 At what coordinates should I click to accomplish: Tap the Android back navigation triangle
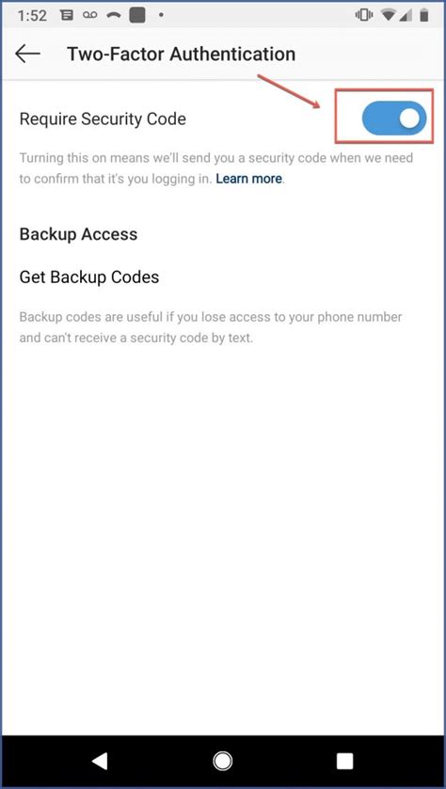coord(100,762)
